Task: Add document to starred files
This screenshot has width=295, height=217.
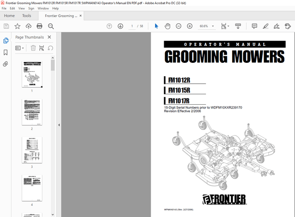Action: tap(17, 26)
